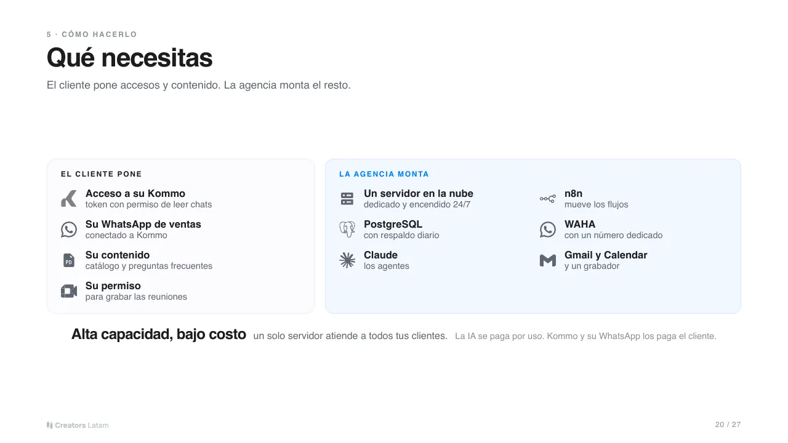Click the Creators Latam logo in the footer
The image size is (788, 443).
pyautogui.click(x=78, y=425)
